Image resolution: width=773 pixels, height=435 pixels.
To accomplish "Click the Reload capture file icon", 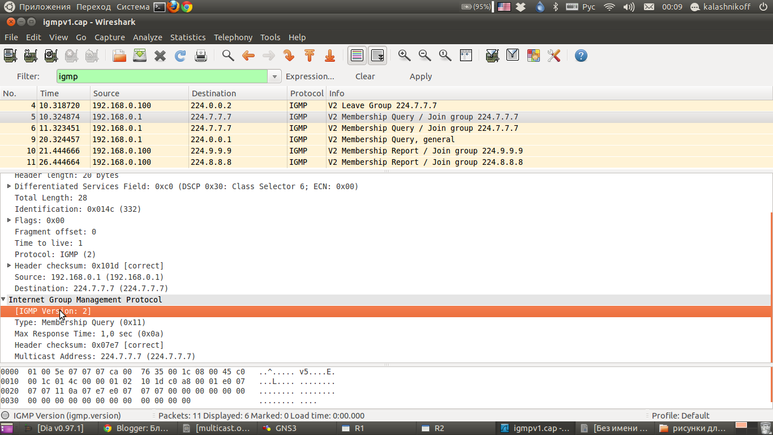I will click(x=181, y=56).
